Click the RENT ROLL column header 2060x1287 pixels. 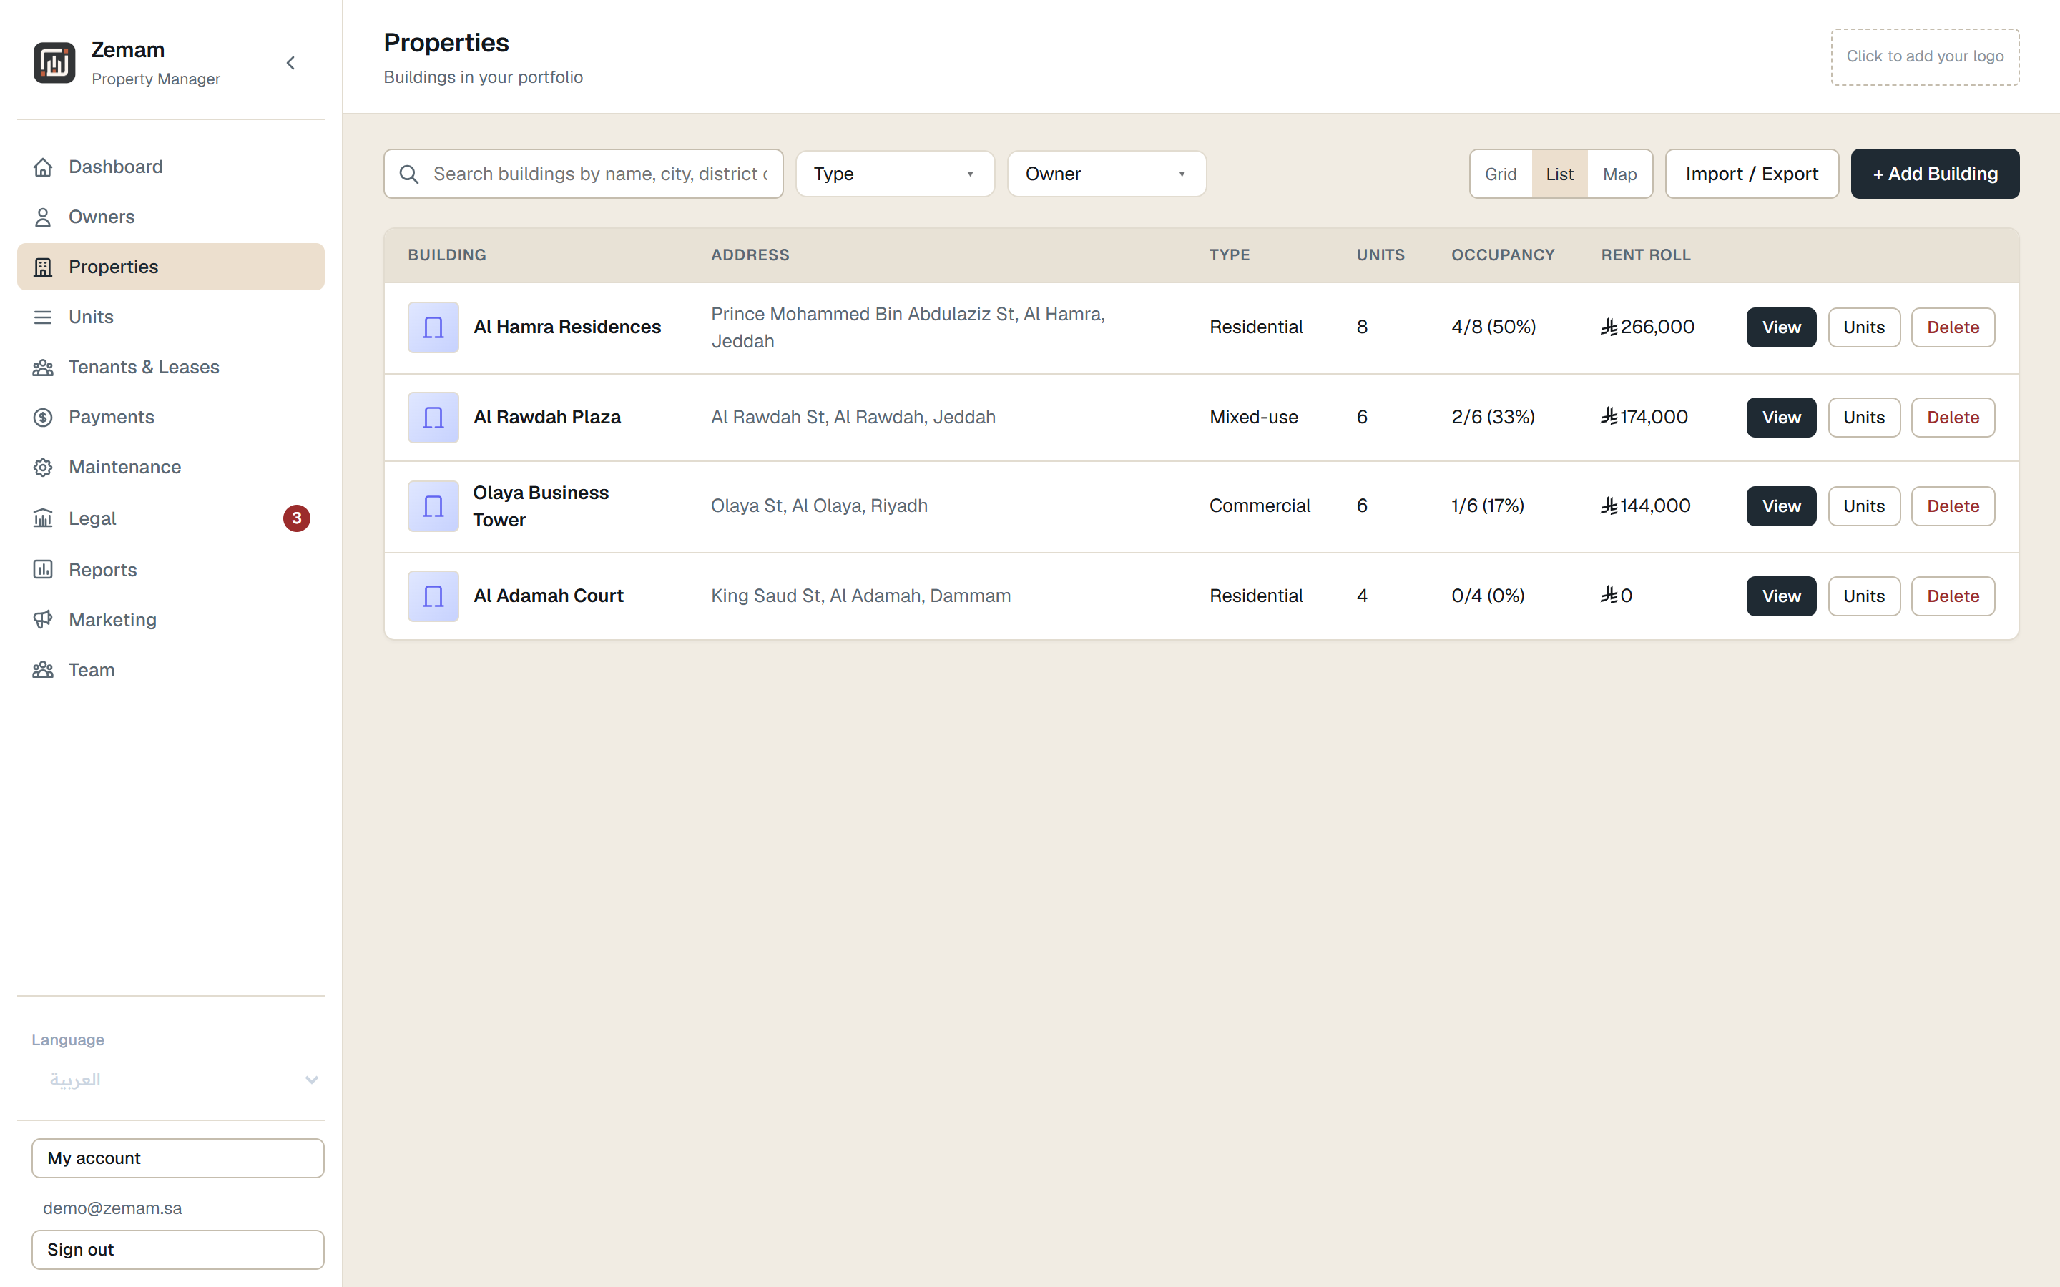[1645, 255]
